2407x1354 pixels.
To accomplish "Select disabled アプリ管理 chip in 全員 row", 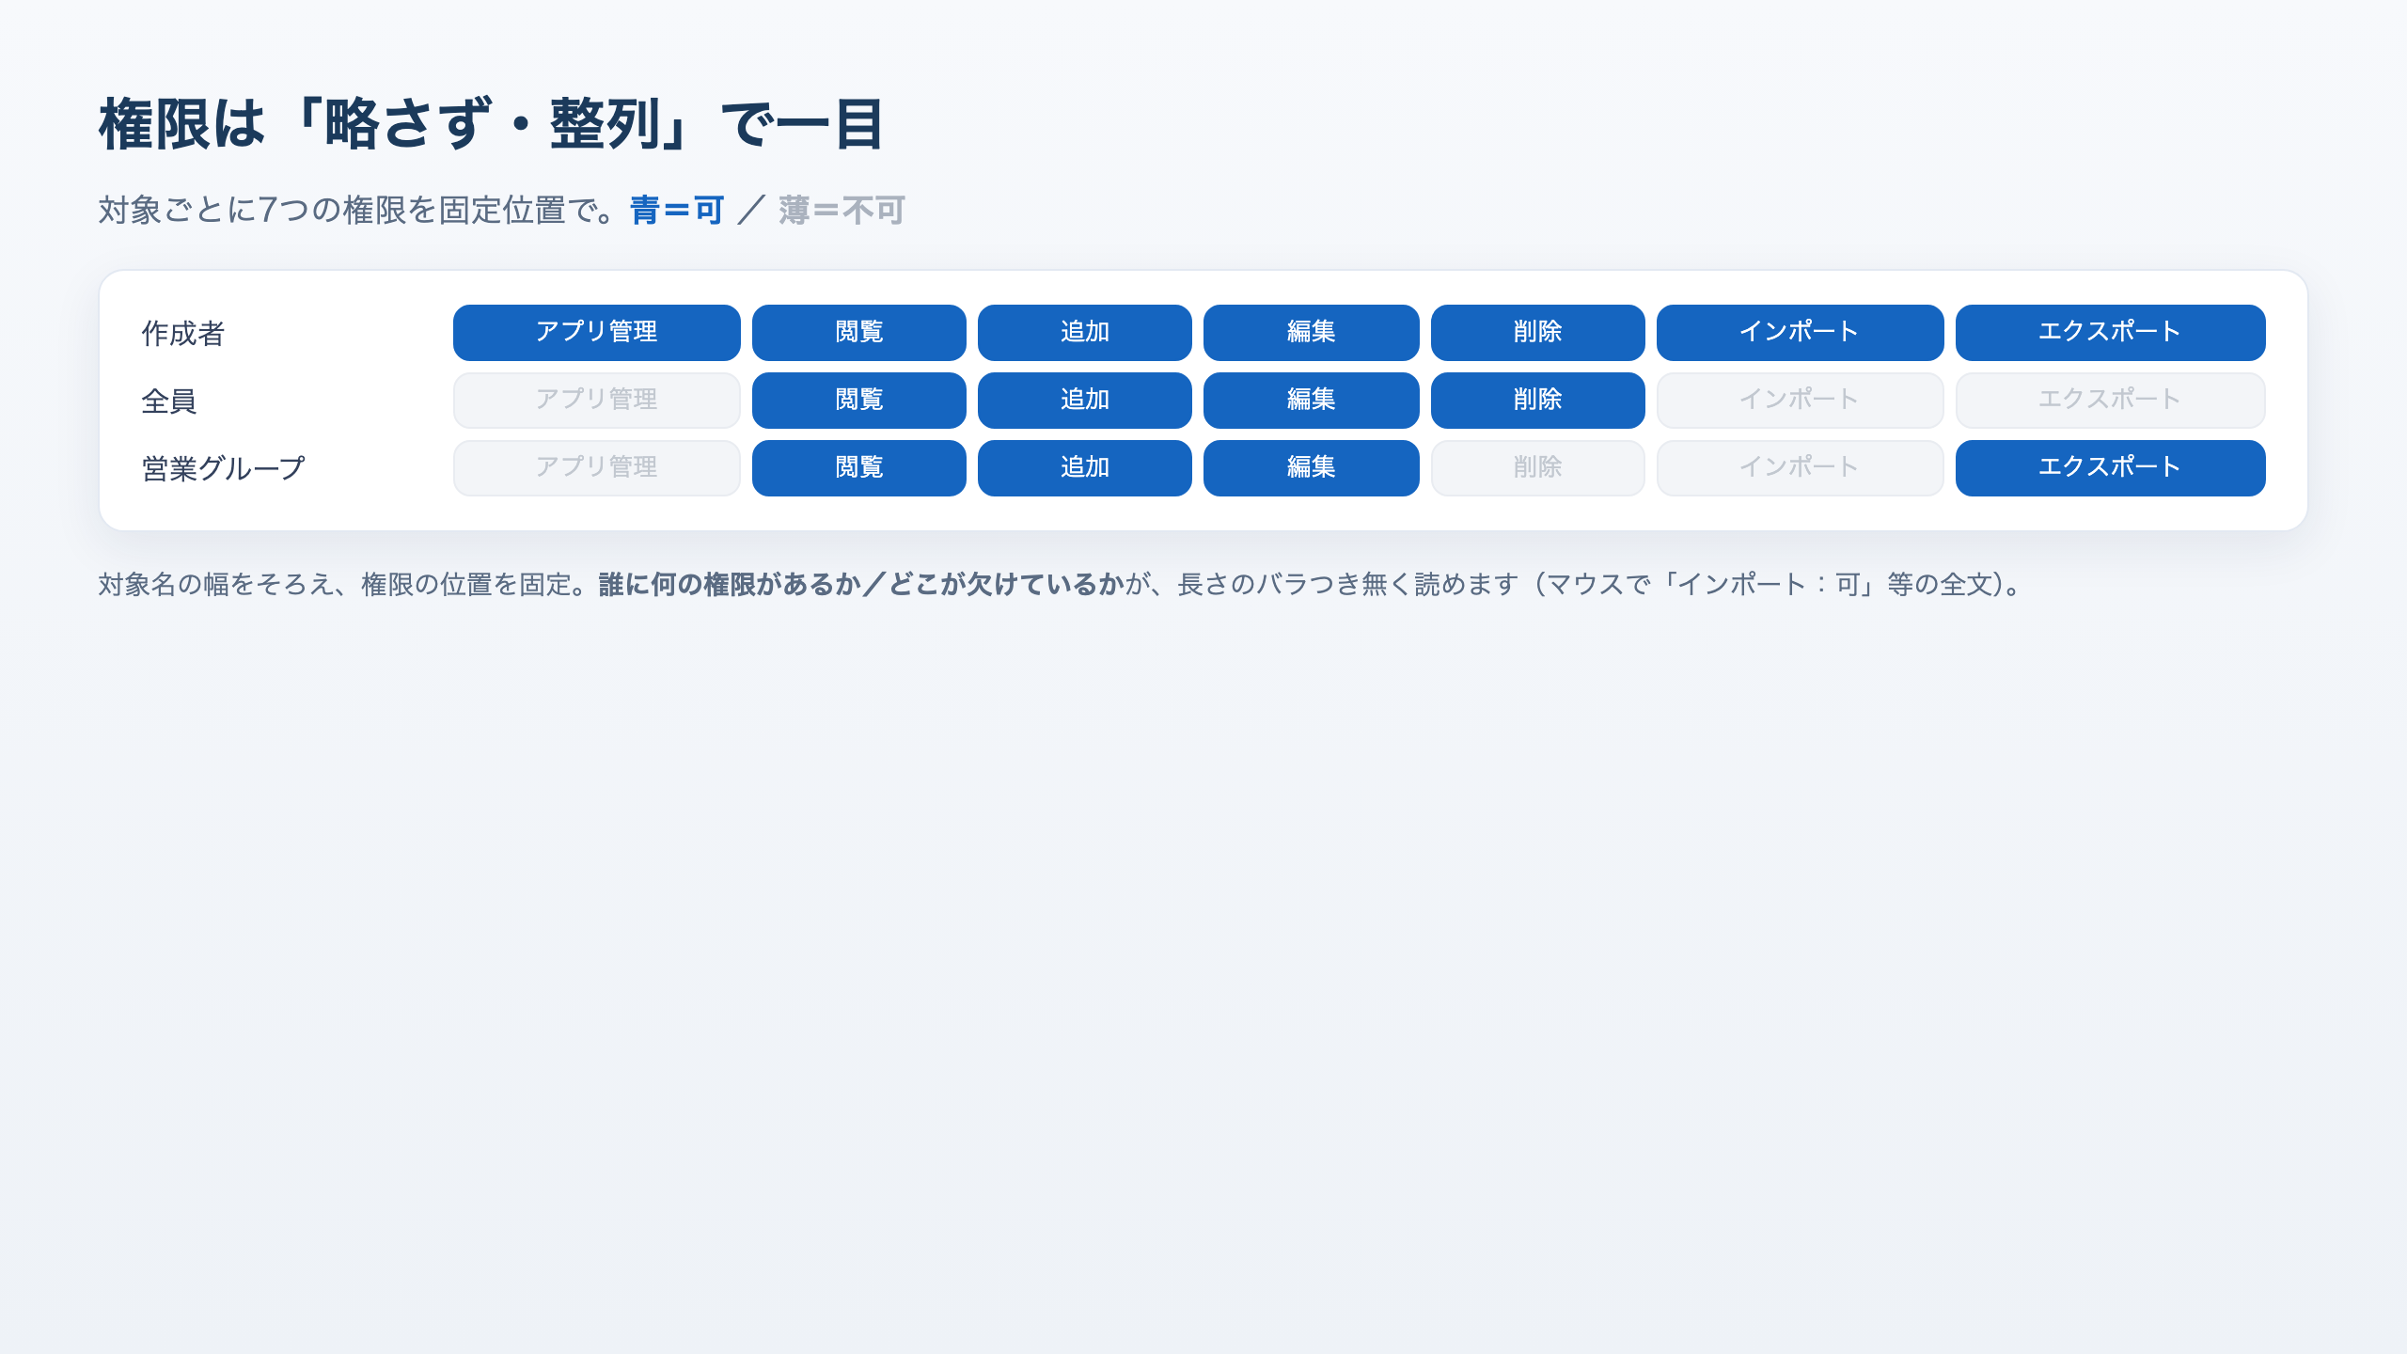I will [x=596, y=400].
